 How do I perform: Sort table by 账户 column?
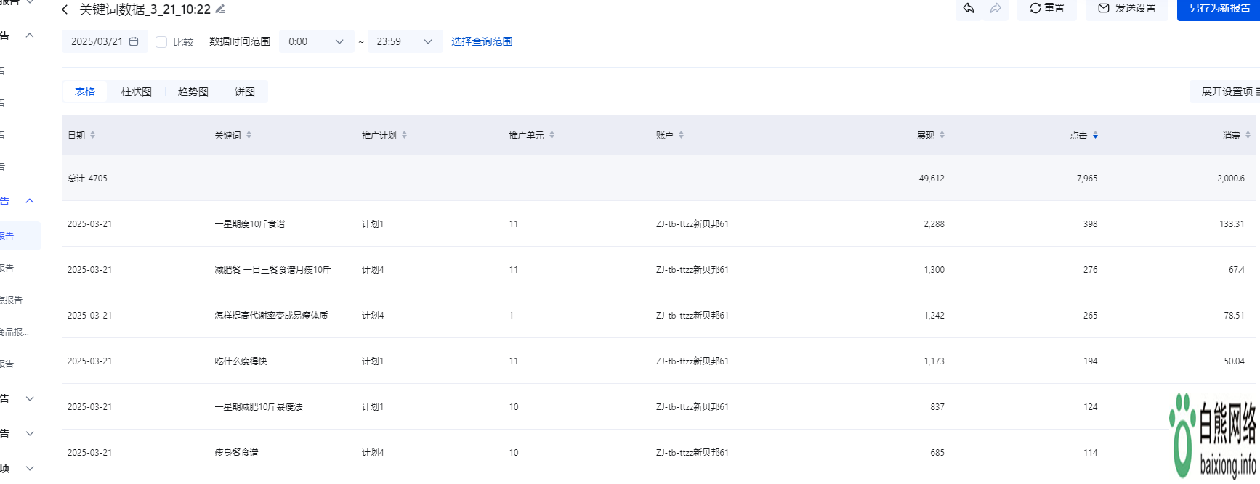click(681, 135)
